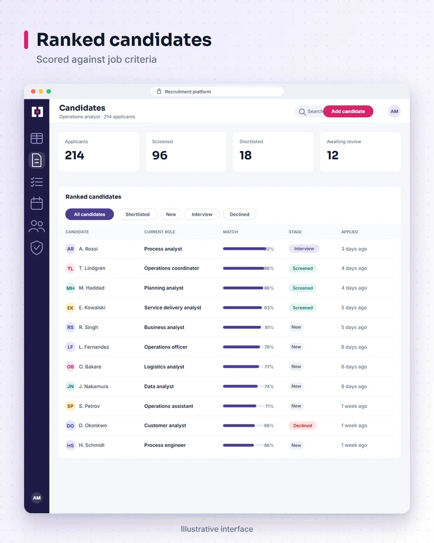Click the AM avatar at sidebar bottom

click(x=37, y=497)
